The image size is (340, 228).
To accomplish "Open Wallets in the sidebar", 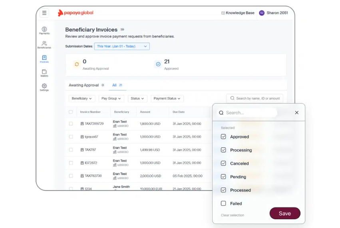I will pos(44,73).
